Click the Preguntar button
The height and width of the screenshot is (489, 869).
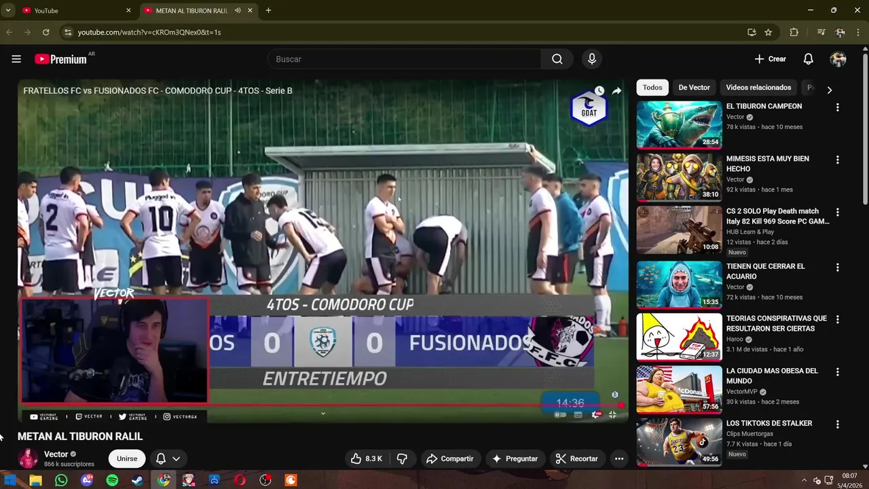515,458
